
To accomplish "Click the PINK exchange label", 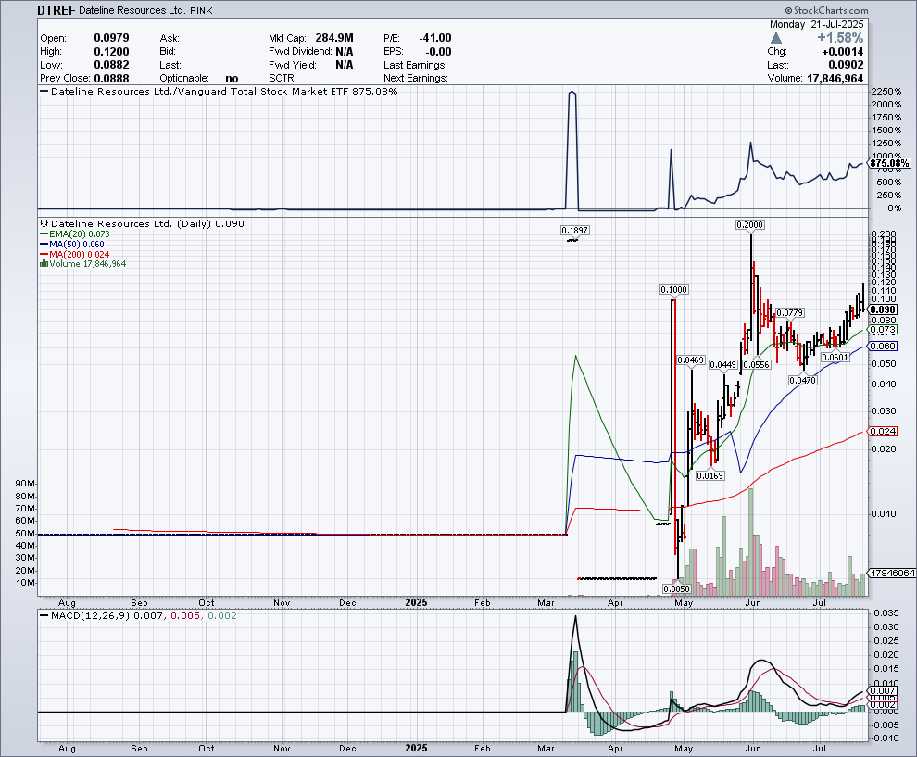I will tap(201, 10).
